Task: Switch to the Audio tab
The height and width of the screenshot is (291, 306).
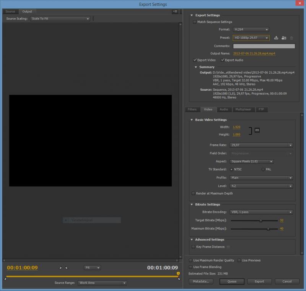Action: point(224,110)
